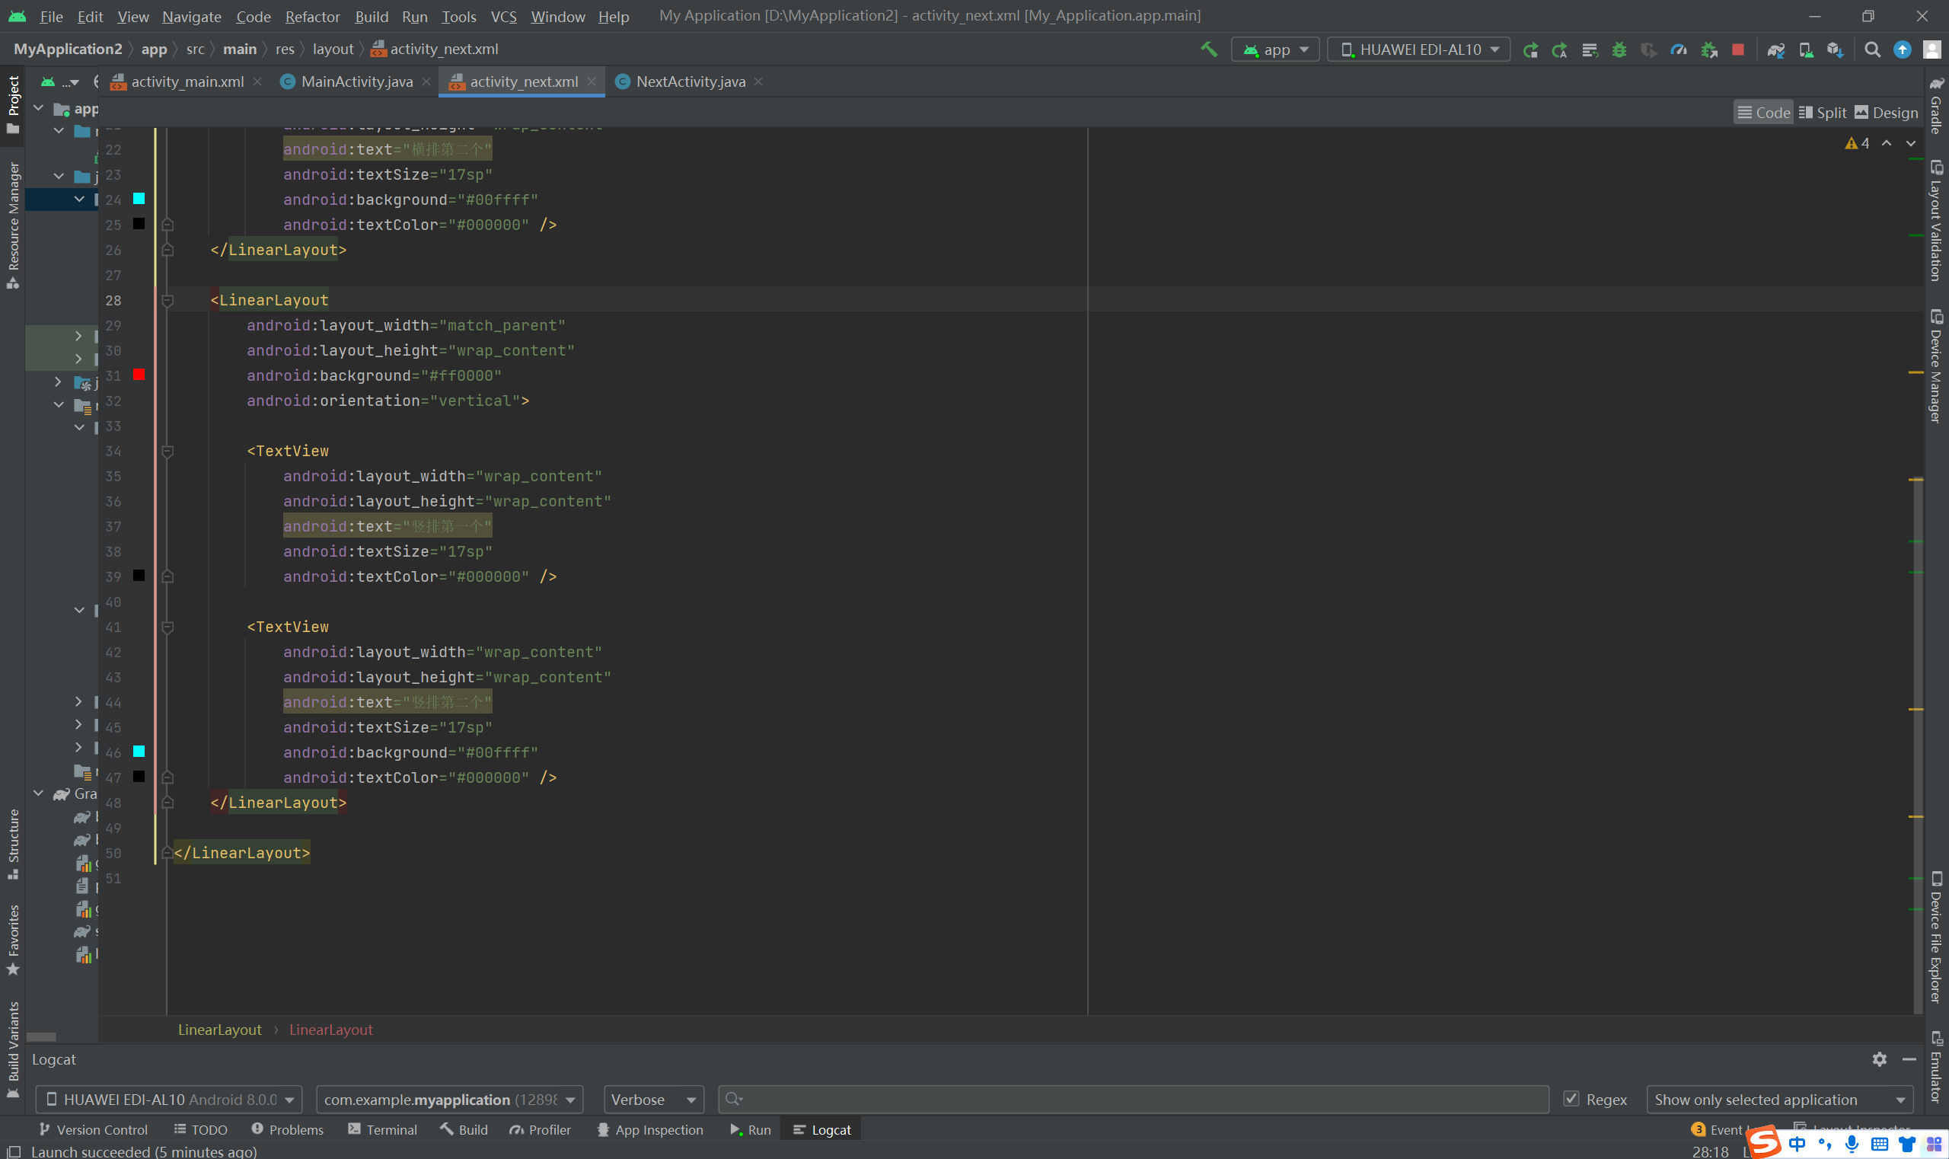This screenshot has height=1159, width=1949.
Task: Toggle the Regex checkbox in Logcat
Action: (1571, 1099)
